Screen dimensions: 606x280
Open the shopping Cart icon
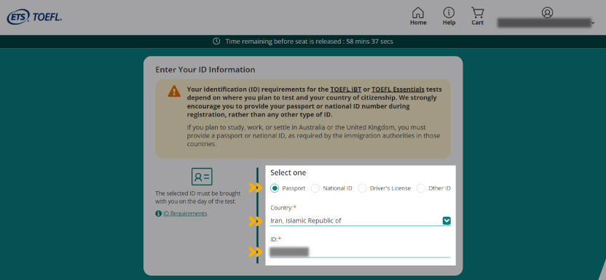point(478,13)
